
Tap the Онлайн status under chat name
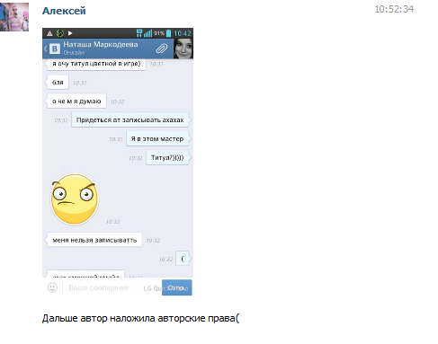click(x=74, y=52)
